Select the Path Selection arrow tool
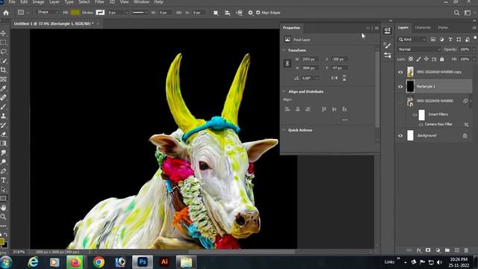The width and height of the screenshot is (478, 269). coord(3,189)
